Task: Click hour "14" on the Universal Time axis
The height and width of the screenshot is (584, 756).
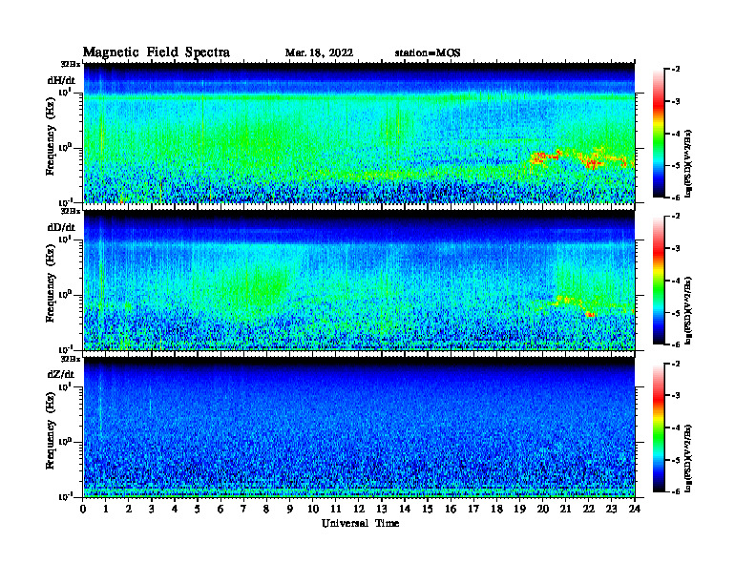Action: click(x=405, y=510)
